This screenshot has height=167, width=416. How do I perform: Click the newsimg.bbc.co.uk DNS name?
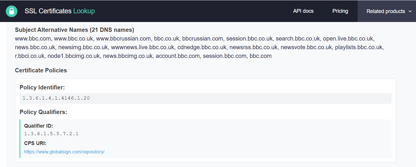(83, 47)
